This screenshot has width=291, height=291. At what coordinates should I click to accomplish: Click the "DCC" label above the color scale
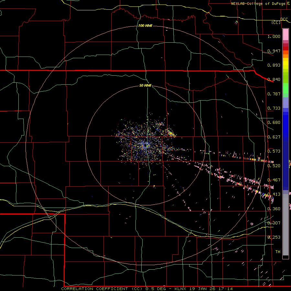pos(284,19)
